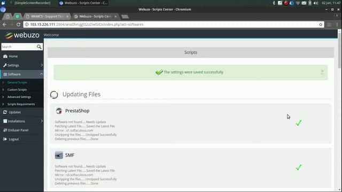Screen dimensions: 342x192
Task: View site info icon in address bar
Action: tap(27, 25)
